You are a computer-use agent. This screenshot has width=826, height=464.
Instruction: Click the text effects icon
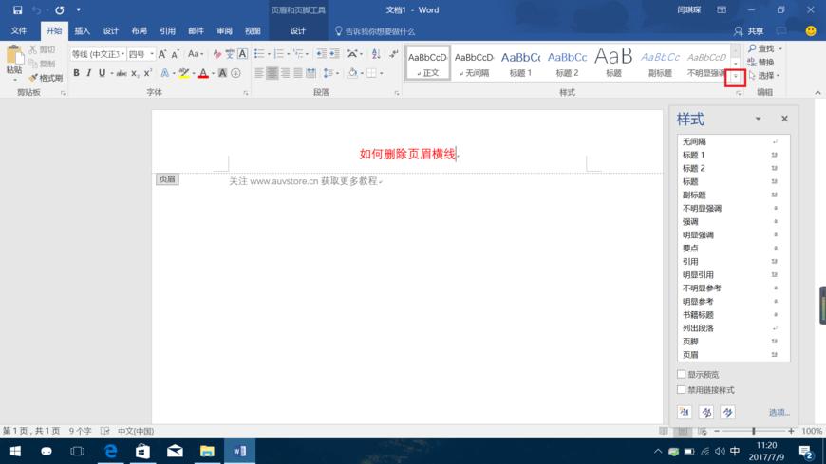(x=165, y=73)
